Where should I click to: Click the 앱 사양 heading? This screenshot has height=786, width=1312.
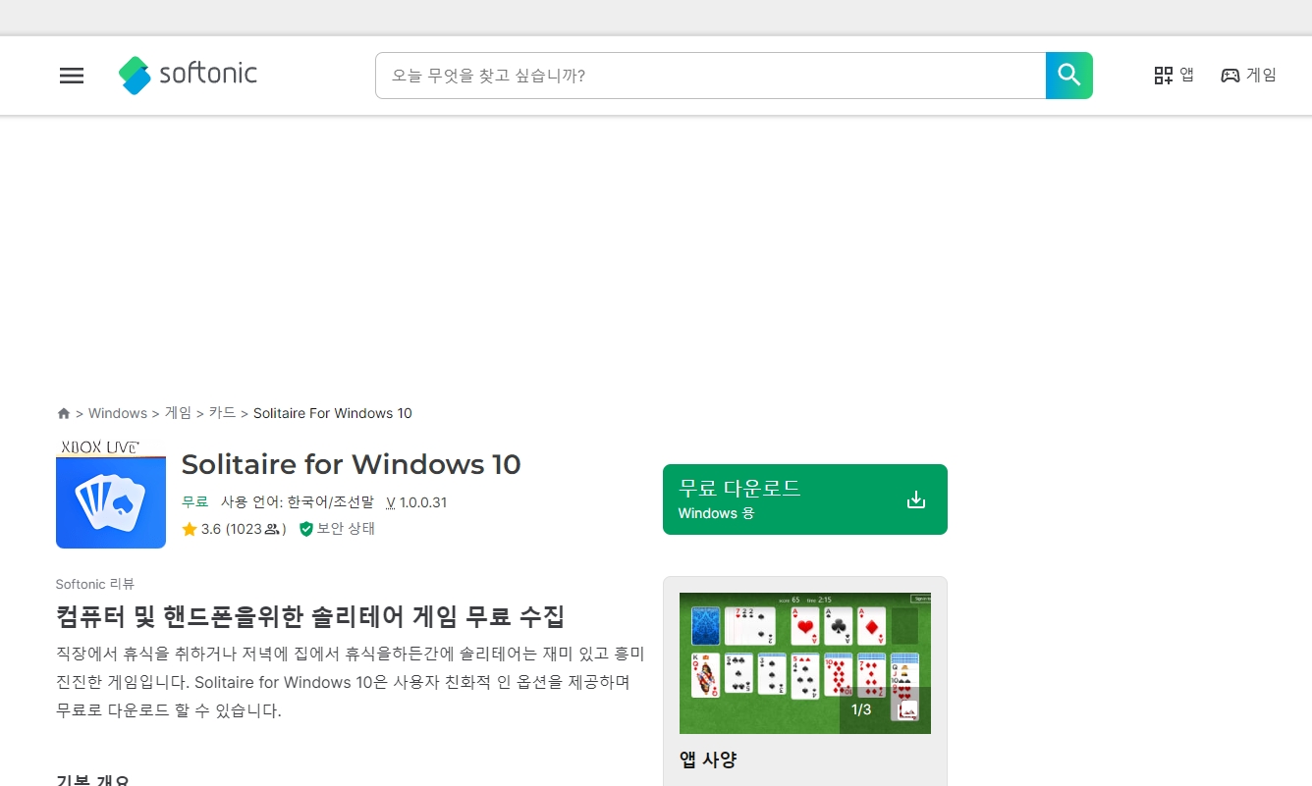coord(708,760)
